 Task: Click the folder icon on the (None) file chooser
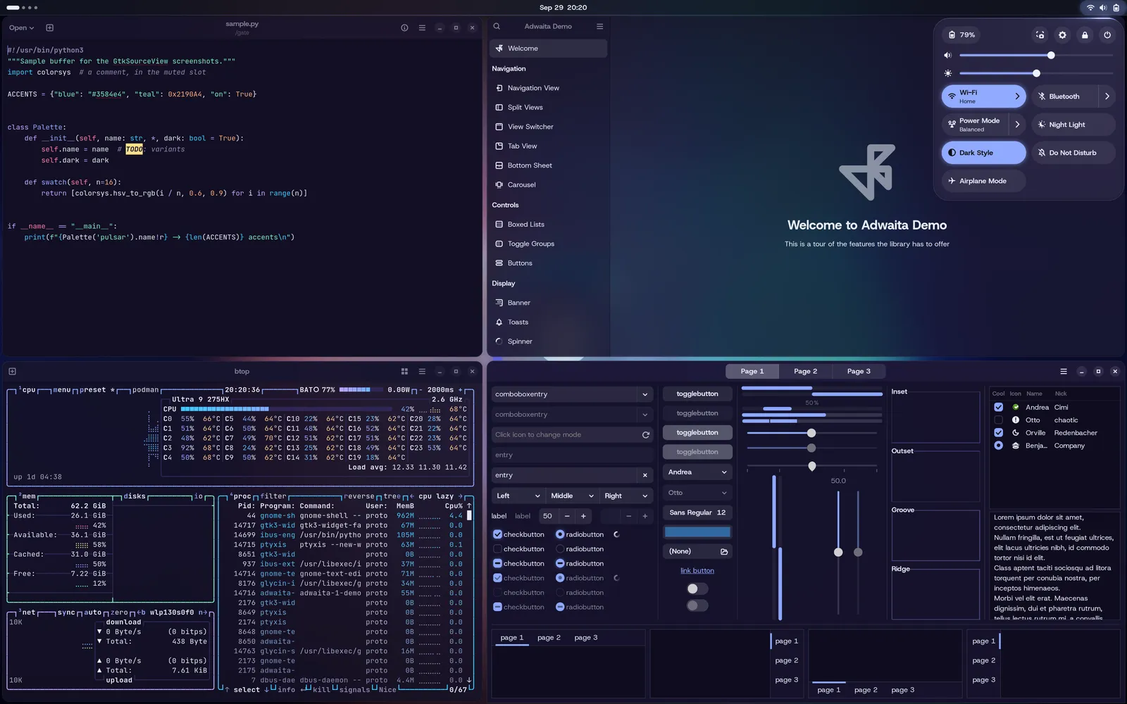pyautogui.click(x=723, y=551)
